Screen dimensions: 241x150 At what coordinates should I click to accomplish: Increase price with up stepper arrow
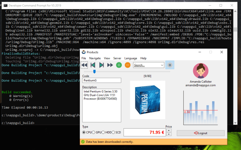(x=169, y=130)
